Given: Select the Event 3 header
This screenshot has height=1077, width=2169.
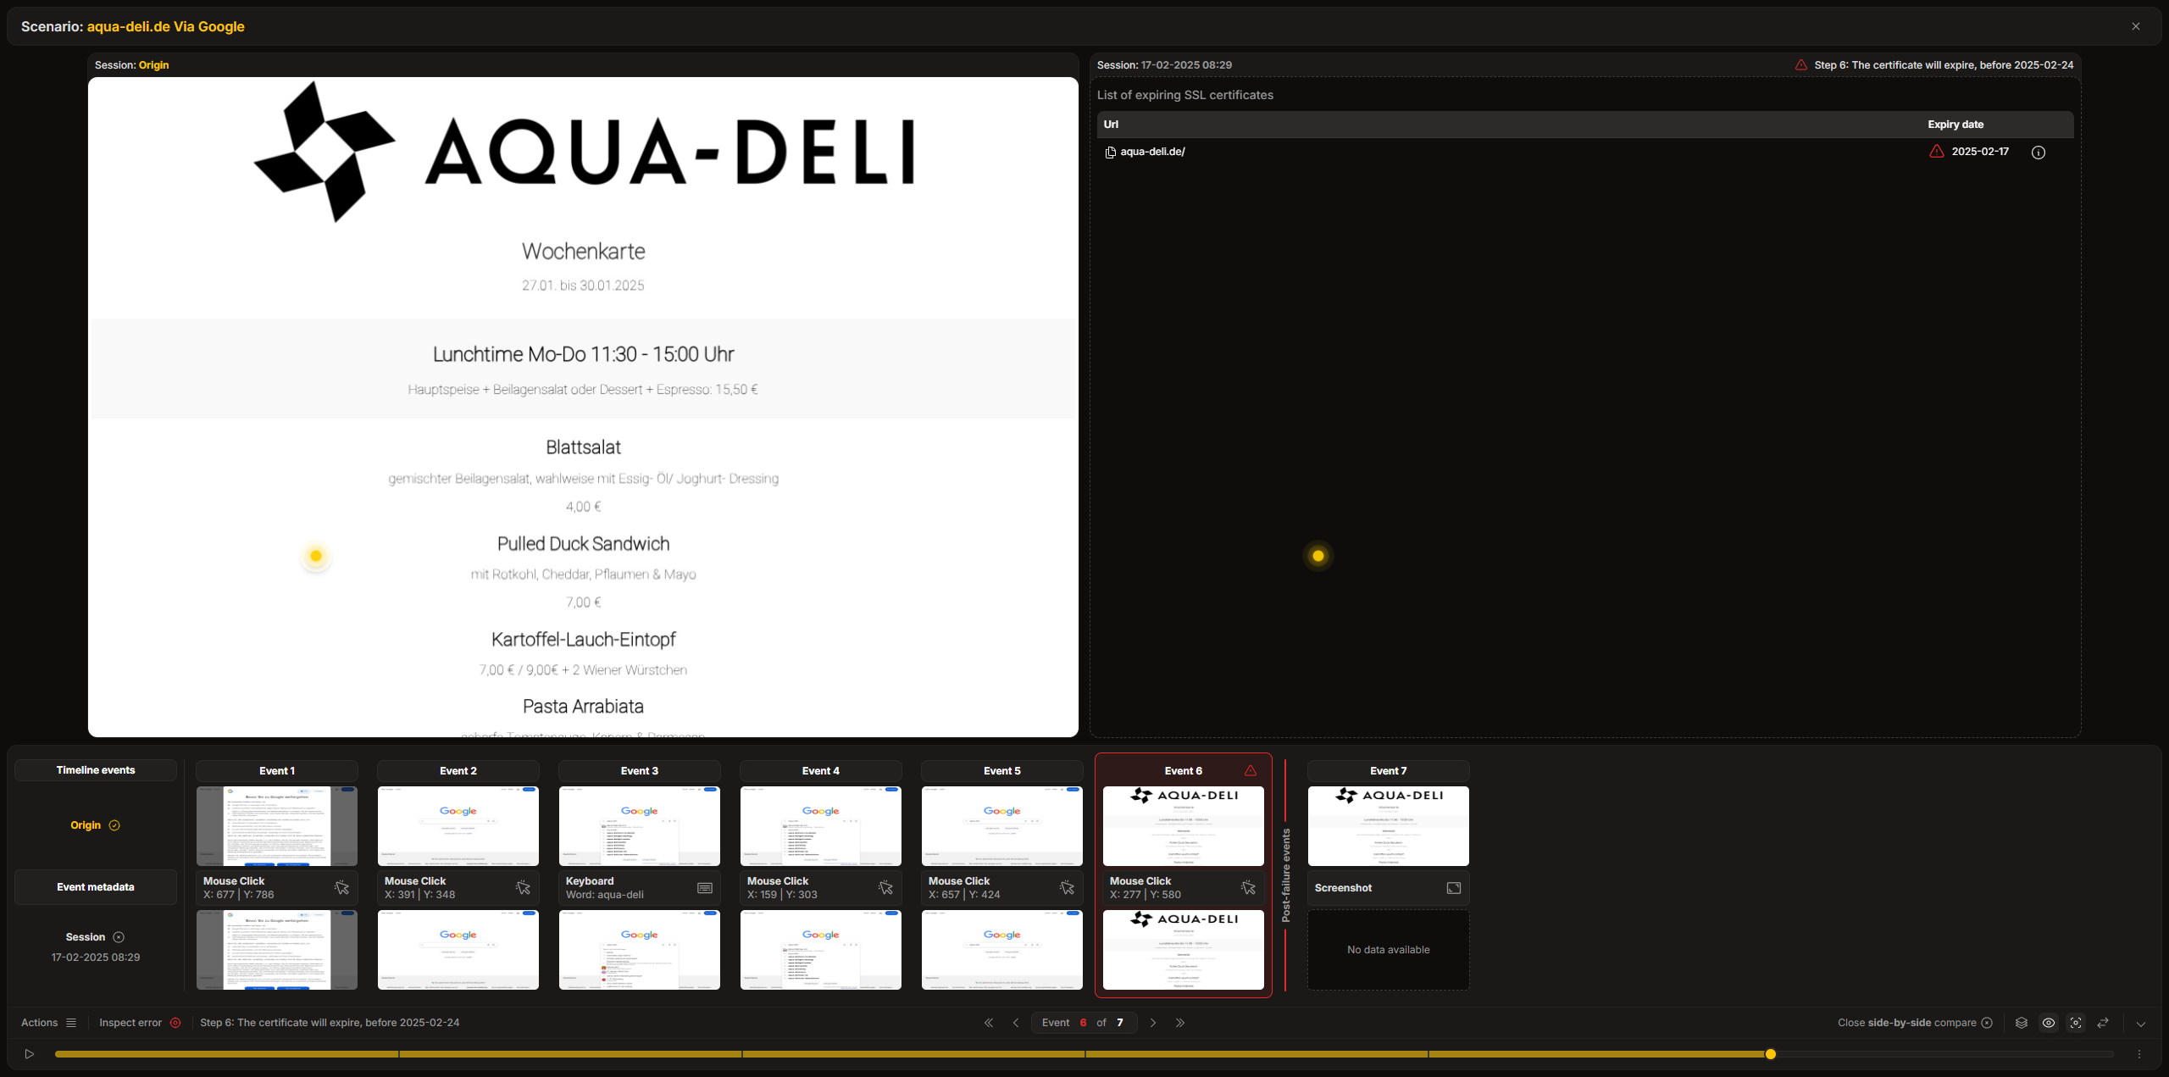Looking at the screenshot, I should coord(640,770).
